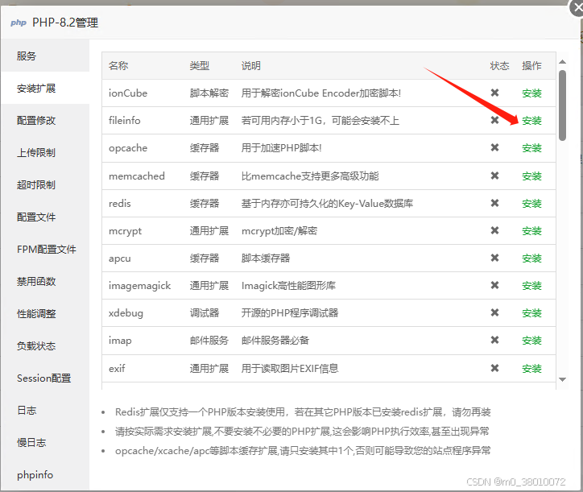The width and height of the screenshot is (583, 492).
Task: Click the extension list scrollbar thumb
Action: (563, 105)
